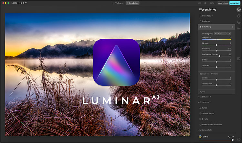Screen dimensions: 242x143
Task: Open the Weißabgleich 'Wie Aufn.' dropdown
Action: coord(221,34)
